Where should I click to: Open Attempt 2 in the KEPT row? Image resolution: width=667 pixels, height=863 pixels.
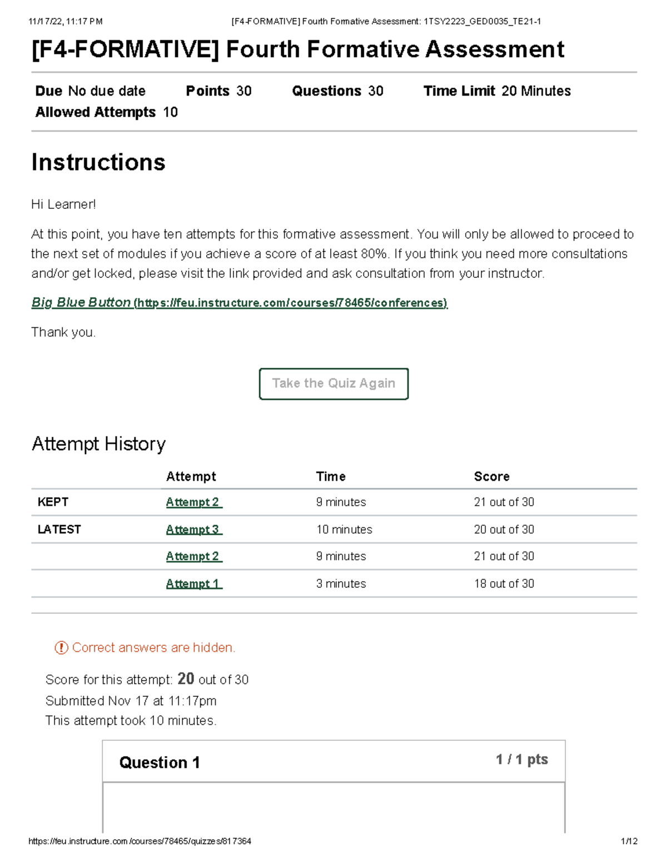[x=193, y=502]
